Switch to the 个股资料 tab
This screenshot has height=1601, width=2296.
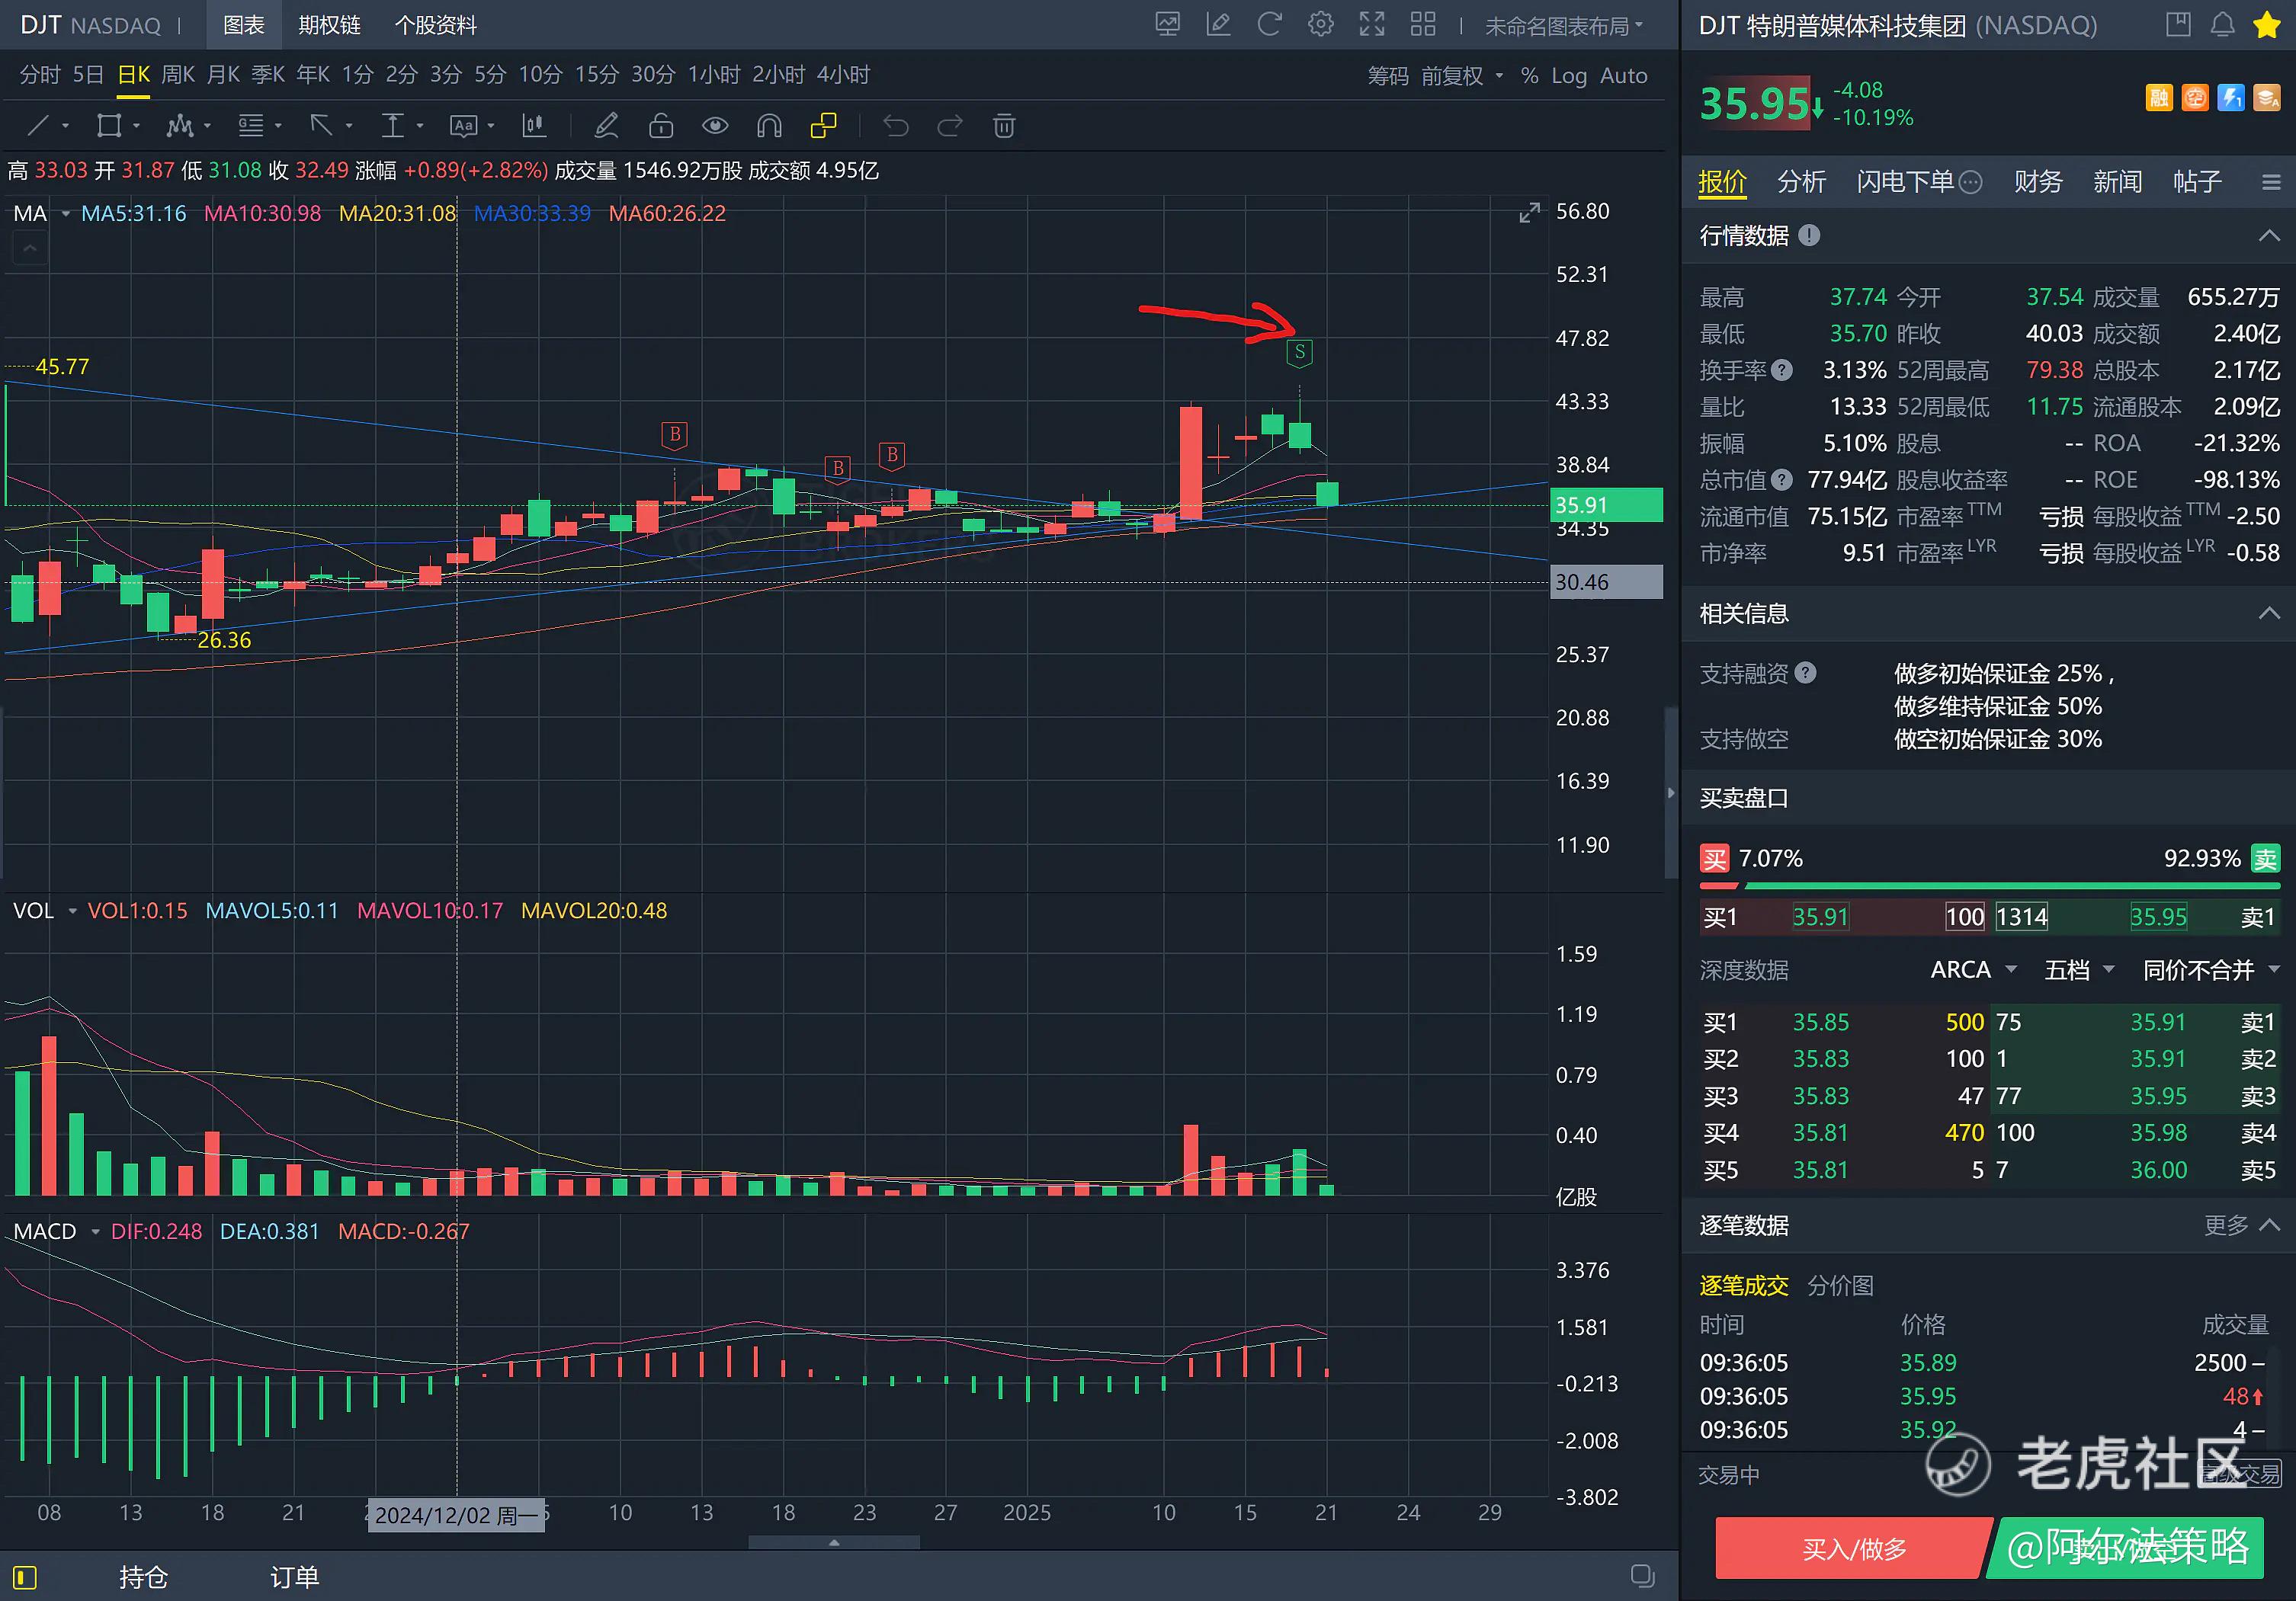(x=436, y=25)
